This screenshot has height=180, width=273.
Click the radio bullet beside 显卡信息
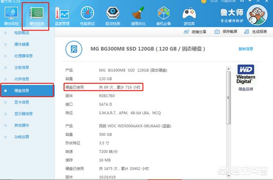6,102
